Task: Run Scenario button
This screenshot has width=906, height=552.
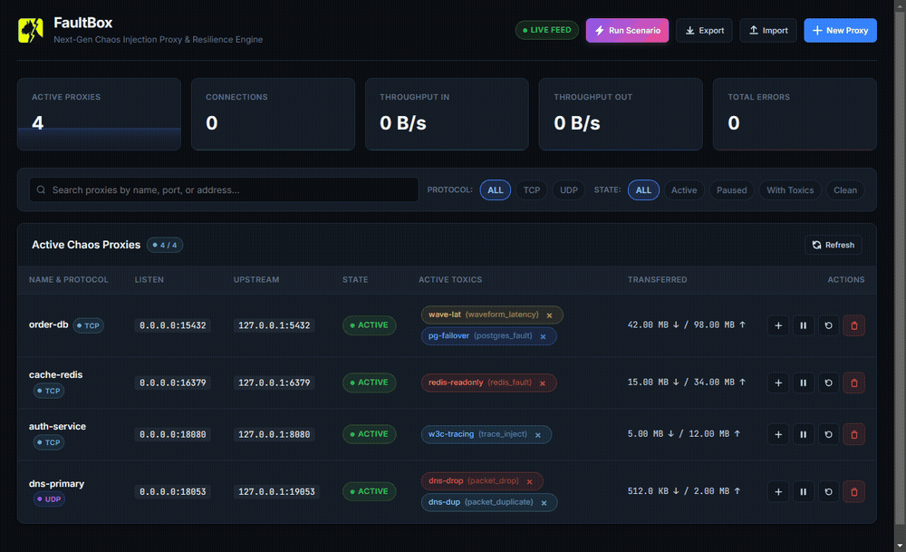Action: pyautogui.click(x=628, y=30)
